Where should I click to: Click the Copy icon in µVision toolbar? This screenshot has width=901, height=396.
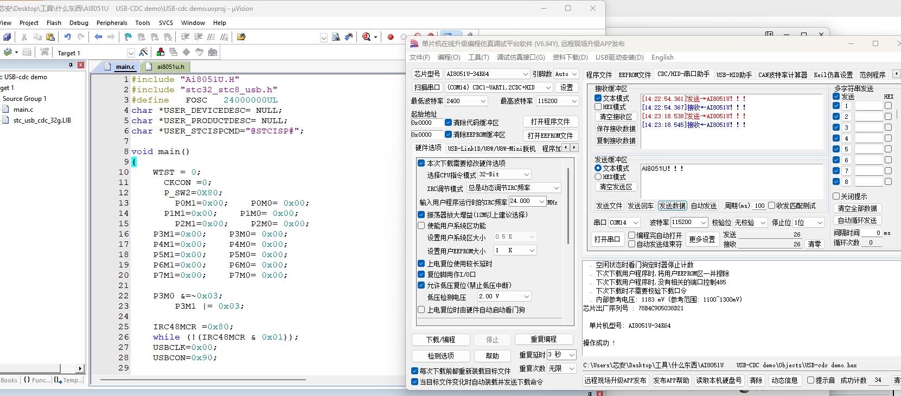pos(37,37)
